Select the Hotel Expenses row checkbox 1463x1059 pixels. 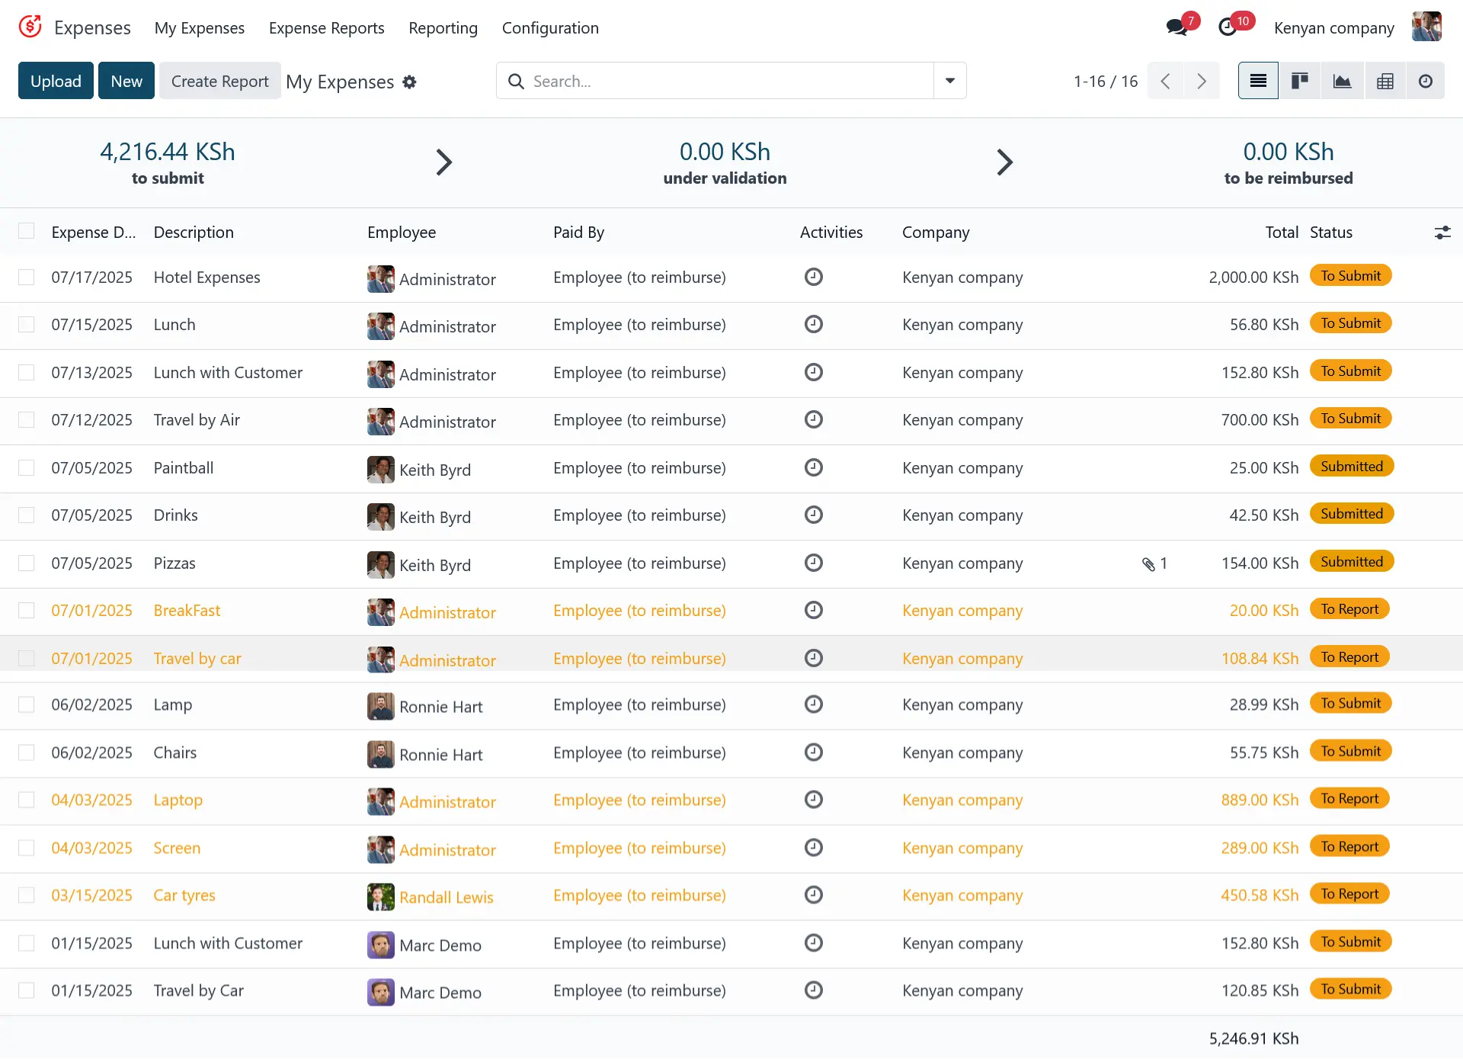pos(27,277)
